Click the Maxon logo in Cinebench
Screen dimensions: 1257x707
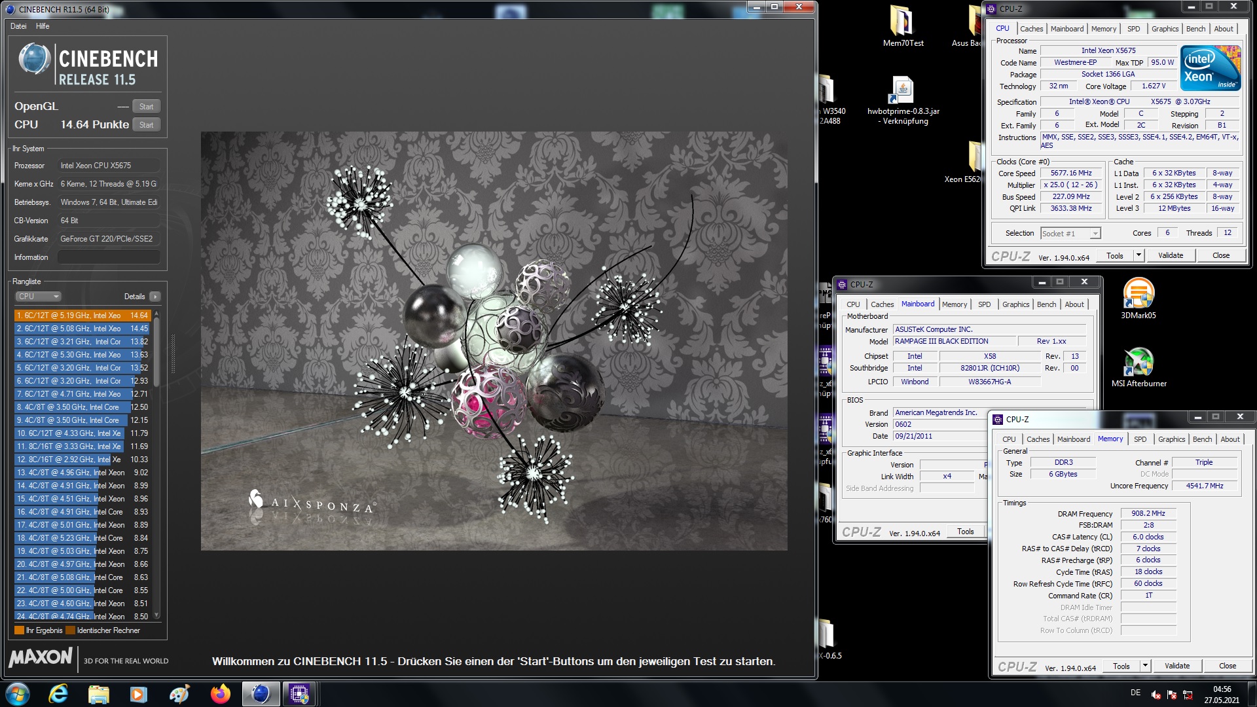41,658
